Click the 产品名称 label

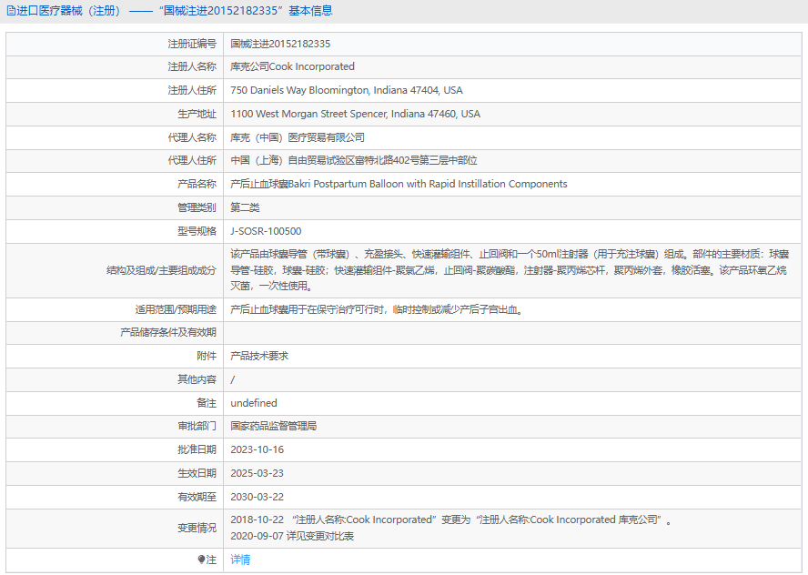197,184
